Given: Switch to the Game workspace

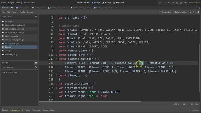Looking at the screenshot, I should (x=106, y=3).
